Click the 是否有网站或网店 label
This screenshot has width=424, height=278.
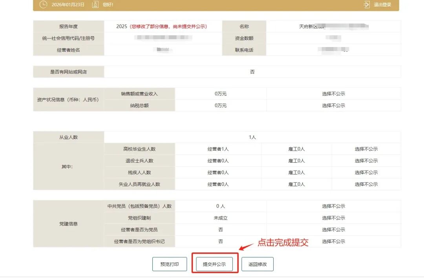(x=68, y=72)
